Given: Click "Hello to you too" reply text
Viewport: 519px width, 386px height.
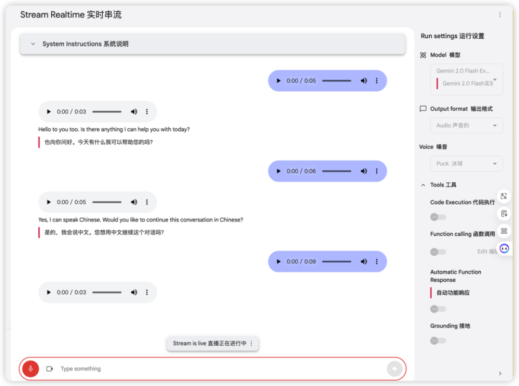Looking at the screenshot, I should pos(114,129).
